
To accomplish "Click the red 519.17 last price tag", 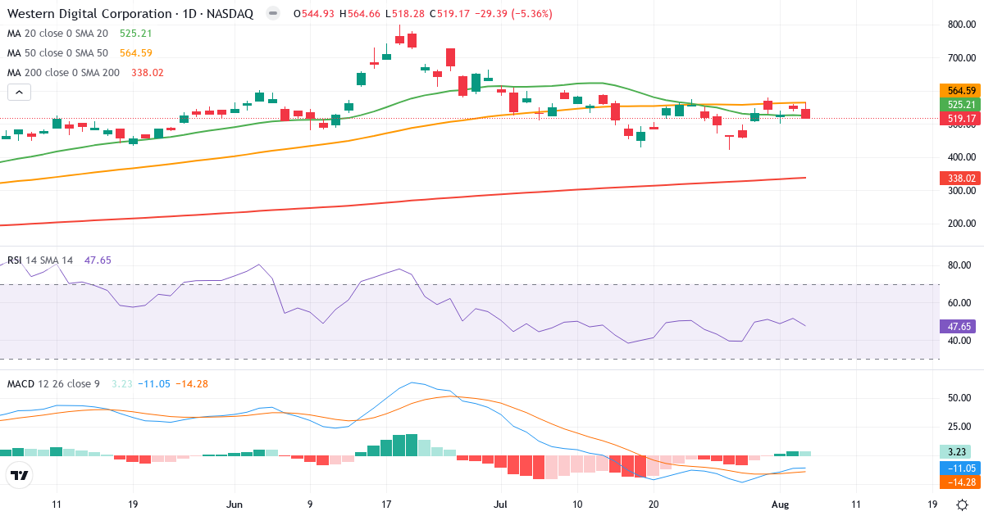I will (x=961, y=119).
